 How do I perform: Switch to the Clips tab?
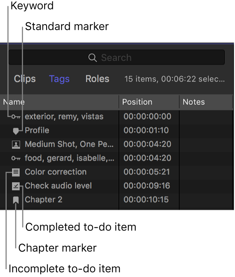[25, 79]
